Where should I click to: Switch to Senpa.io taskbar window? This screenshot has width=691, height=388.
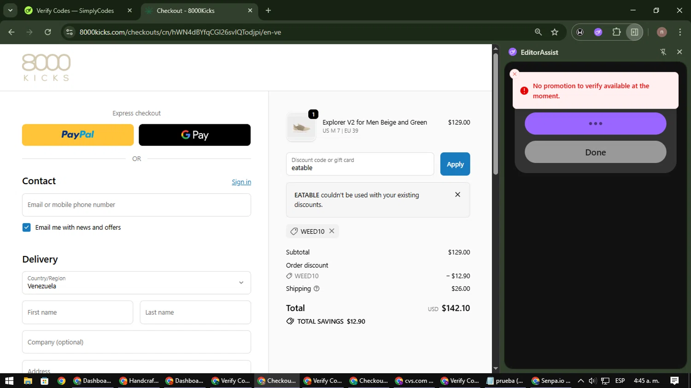coord(551,381)
